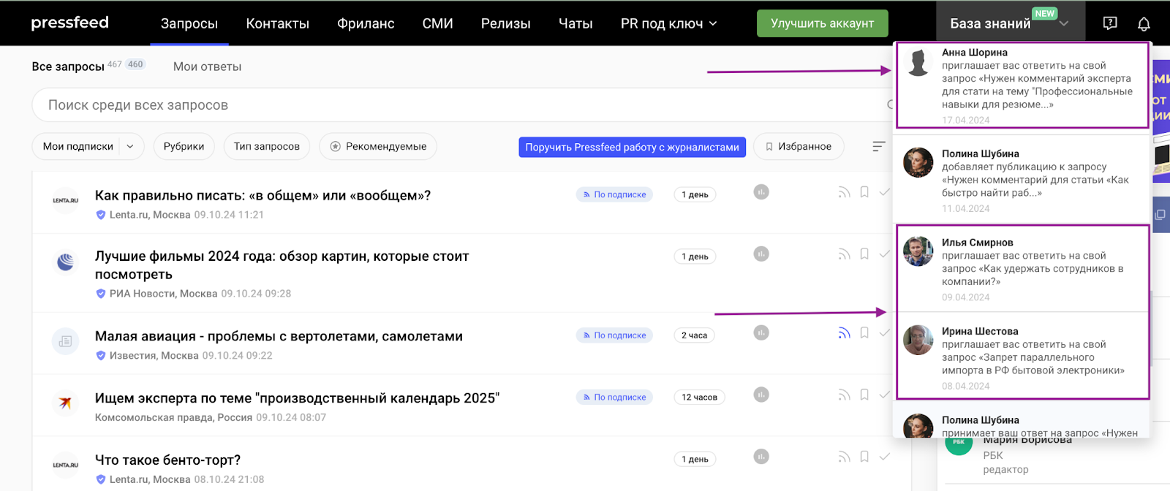The width and height of the screenshot is (1170, 491).
Task: Bookmark the «производственный календарь 2025» request
Action: [x=864, y=395]
